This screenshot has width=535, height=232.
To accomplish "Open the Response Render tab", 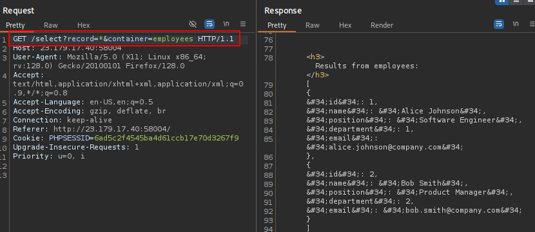I will pos(382,25).
